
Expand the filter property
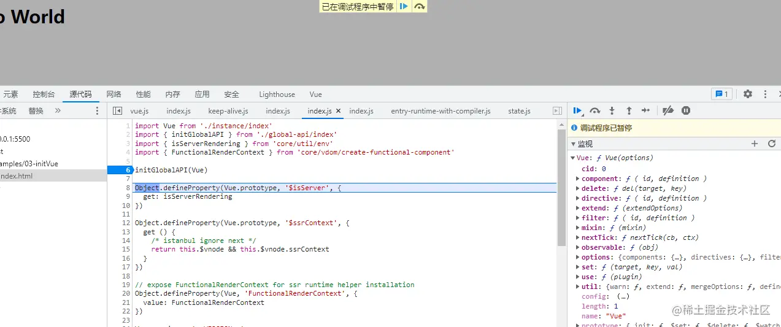[x=578, y=218]
